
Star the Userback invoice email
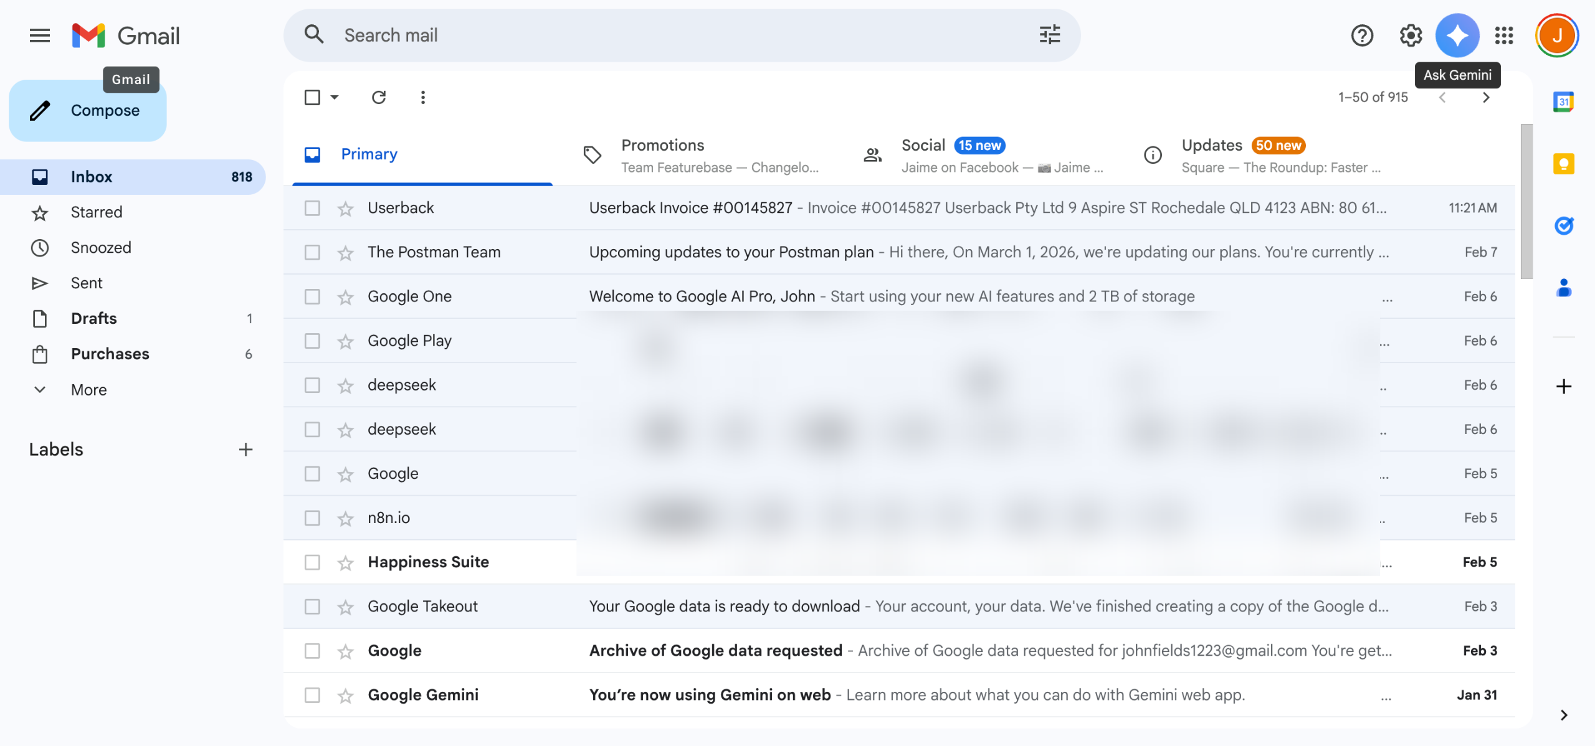tap(345, 209)
